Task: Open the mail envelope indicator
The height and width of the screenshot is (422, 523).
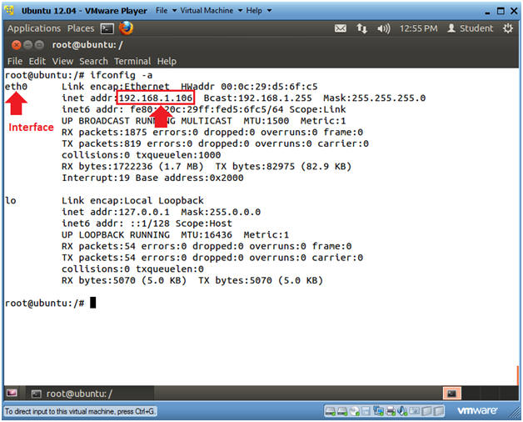Action: pyautogui.click(x=341, y=28)
